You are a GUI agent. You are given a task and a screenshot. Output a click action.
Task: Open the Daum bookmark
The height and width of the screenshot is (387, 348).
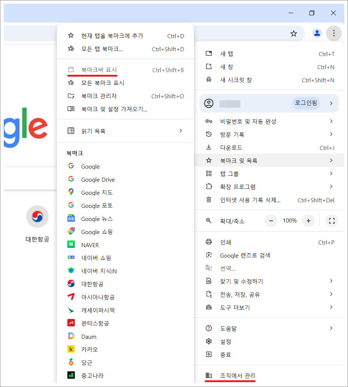coord(125,337)
